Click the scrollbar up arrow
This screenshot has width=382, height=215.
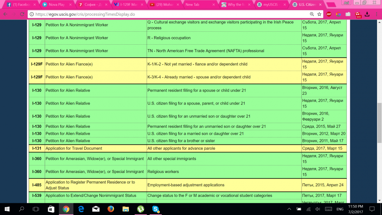click(x=379, y=23)
